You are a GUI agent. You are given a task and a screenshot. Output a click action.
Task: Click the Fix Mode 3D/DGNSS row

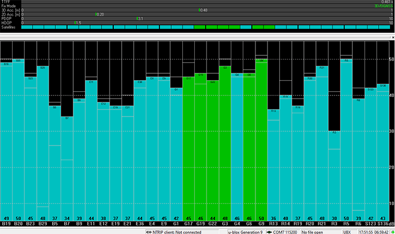[x=197, y=6]
